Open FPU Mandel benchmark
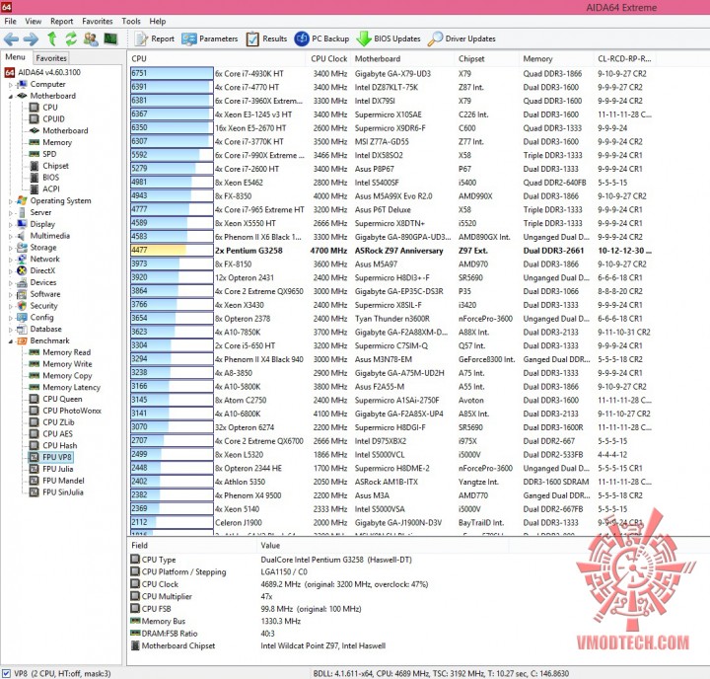 [57, 481]
